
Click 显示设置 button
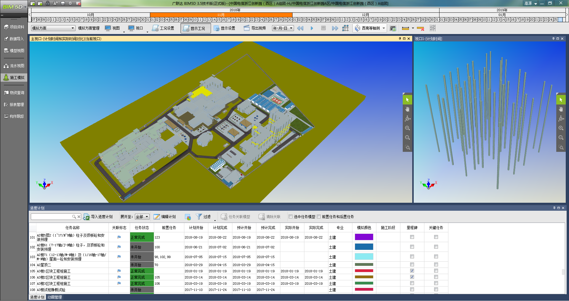[x=224, y=28]
